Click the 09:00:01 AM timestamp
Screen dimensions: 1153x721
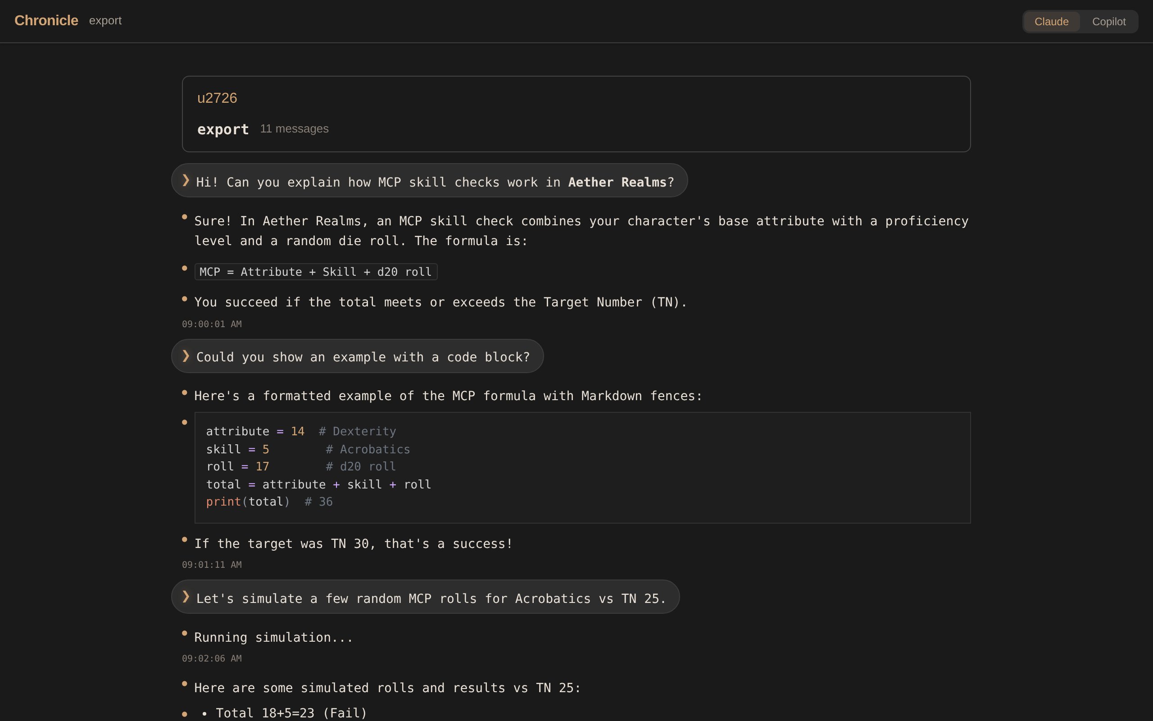[x=212, y=324]
